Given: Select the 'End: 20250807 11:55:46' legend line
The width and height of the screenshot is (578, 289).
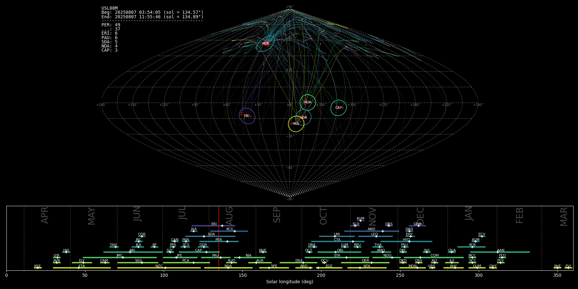Looking at the screenshot, I should [x=152, y=17].
